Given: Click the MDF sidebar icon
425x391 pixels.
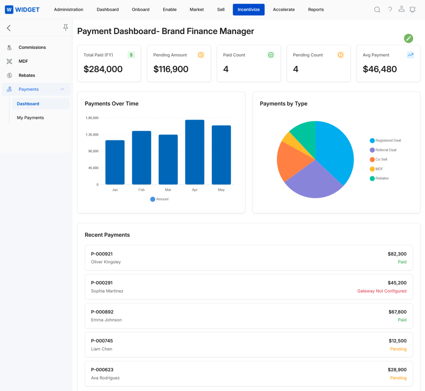Looking at the screenshot, I should pos(9,62).
